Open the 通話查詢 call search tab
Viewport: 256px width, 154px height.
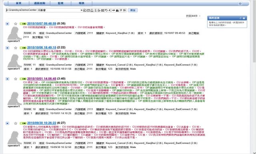coord(40,3)
